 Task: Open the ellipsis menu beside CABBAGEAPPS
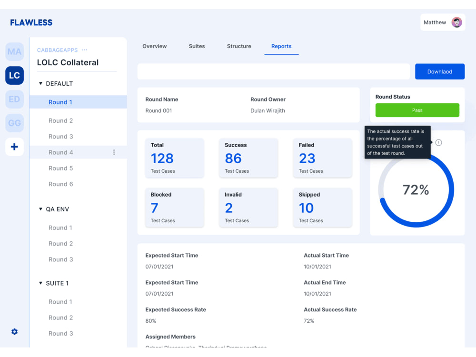[84, 50]
